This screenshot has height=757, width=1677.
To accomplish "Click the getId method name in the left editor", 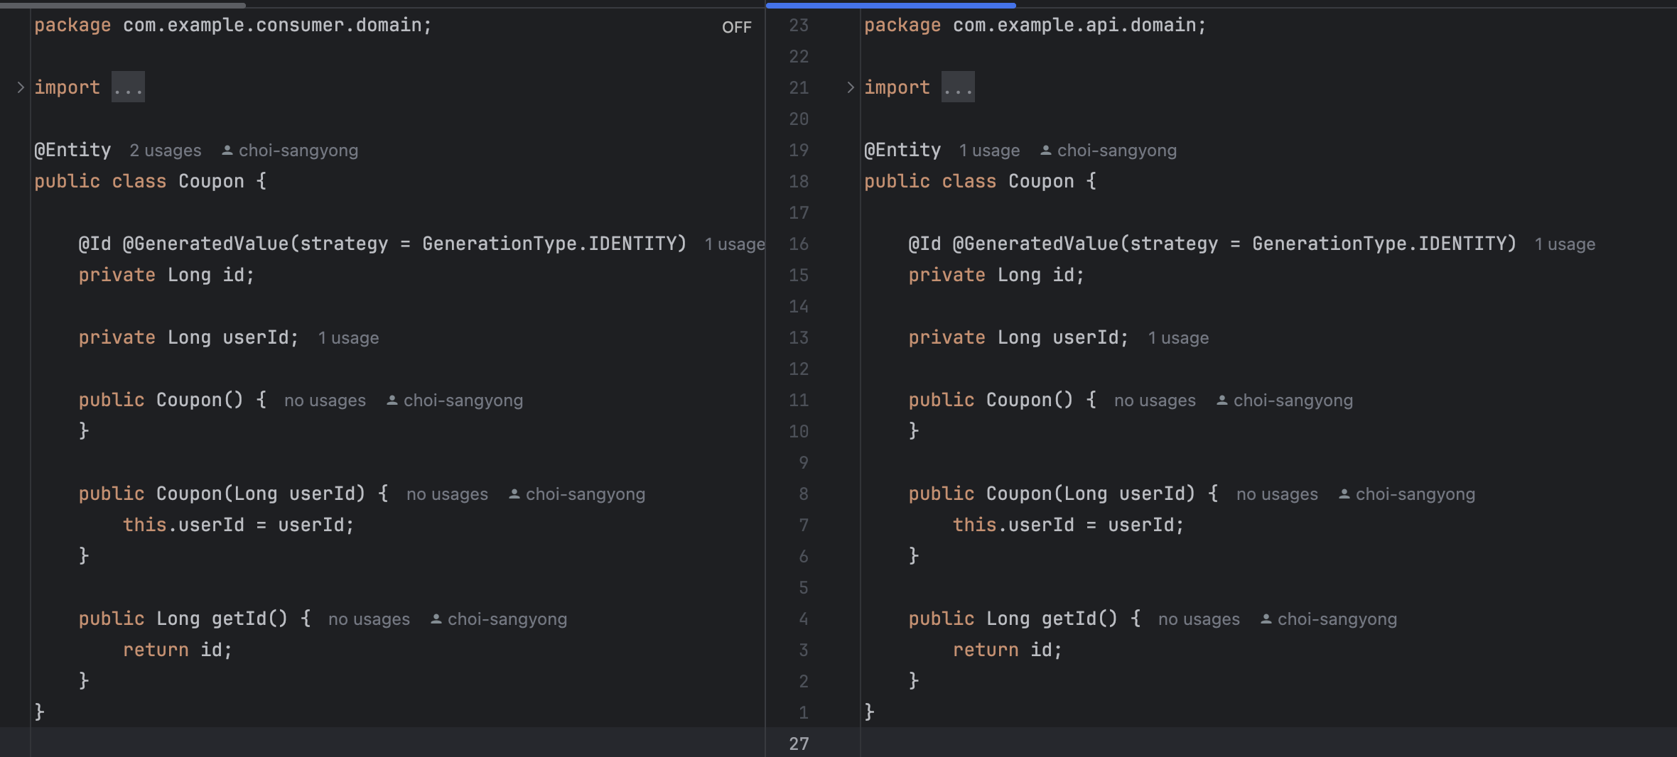I will pos(239,619).
